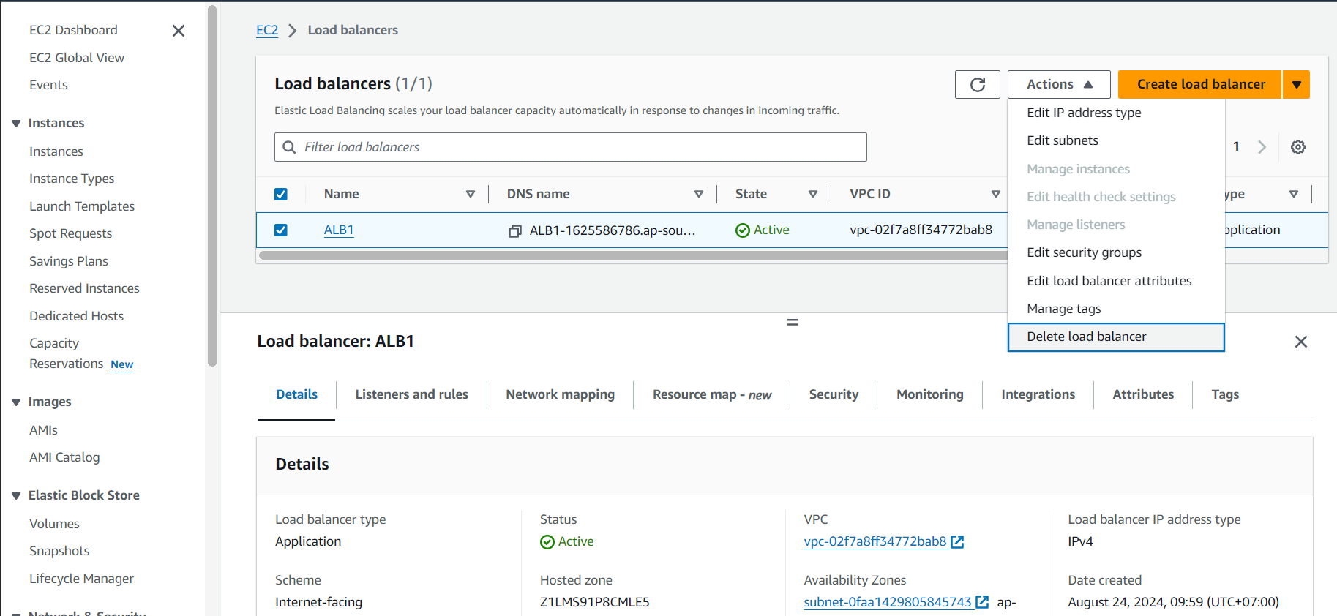Open the Network mapping tab
This screenshot has height=616, width=1337.
point(561,394)
